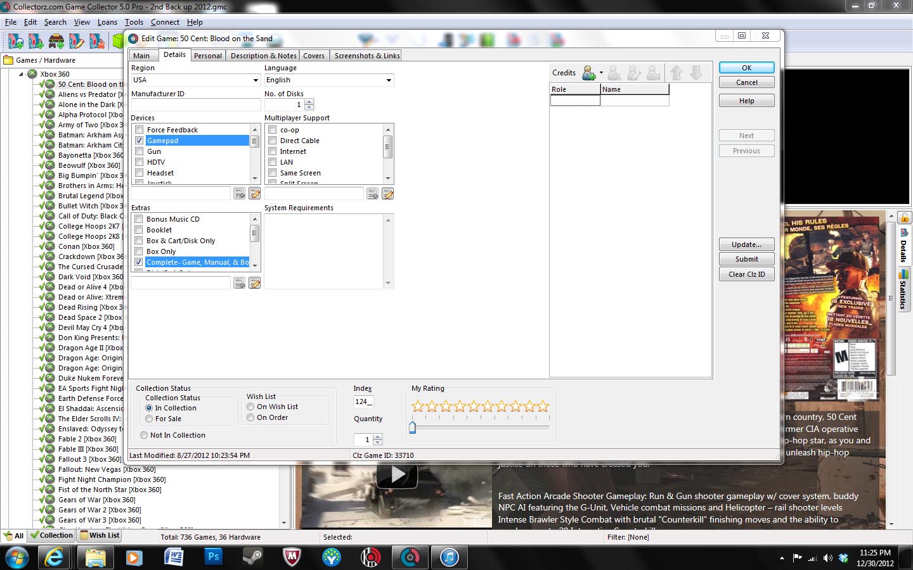This screenshot has width=913, height=570.
Task: Open the Region dropdown
Action: 256,80
